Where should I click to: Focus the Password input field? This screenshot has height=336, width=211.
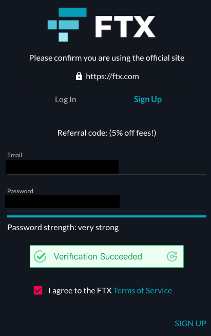[107, 202]
